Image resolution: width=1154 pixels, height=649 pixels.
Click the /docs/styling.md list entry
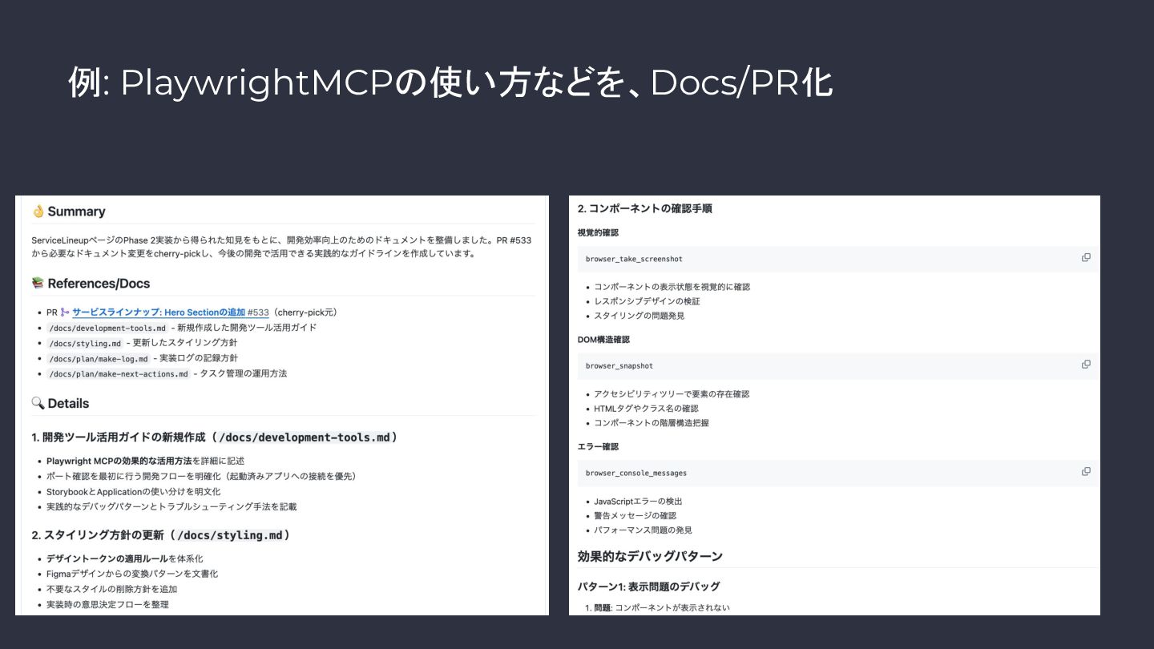point(142,343)
